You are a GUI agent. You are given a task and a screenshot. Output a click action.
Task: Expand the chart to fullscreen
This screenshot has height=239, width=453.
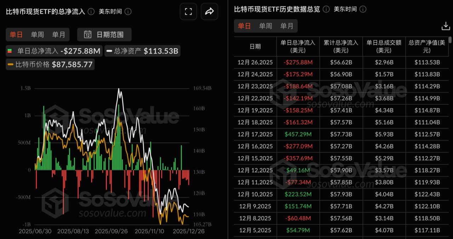coord(188,11)
